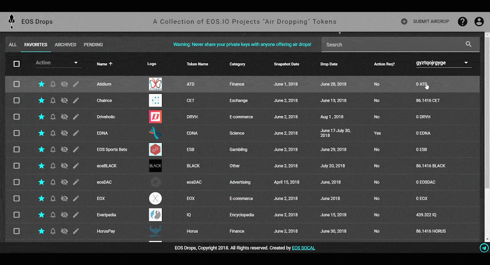Edit the Driveholic entry with pencil icon
490x265 pixels.
[x=76, y=117]
